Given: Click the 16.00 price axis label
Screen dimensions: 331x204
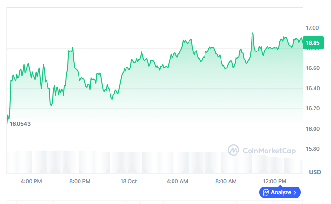Looking at the screenshot, I should (x=312, y=129).
